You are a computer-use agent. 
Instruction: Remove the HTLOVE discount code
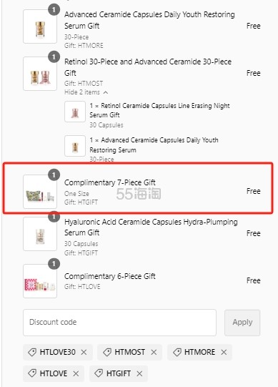pyautogui.click(x=76, y=373)
